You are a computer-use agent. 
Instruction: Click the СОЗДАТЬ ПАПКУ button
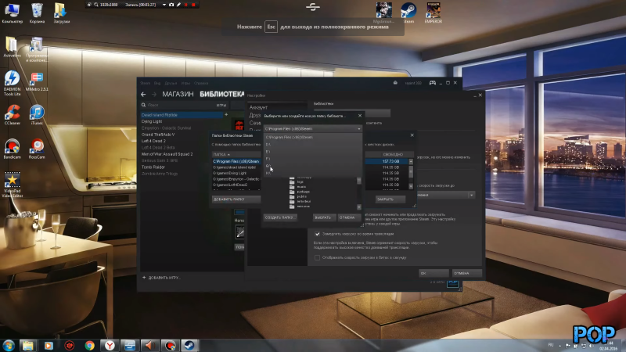(x=280, y=217)
